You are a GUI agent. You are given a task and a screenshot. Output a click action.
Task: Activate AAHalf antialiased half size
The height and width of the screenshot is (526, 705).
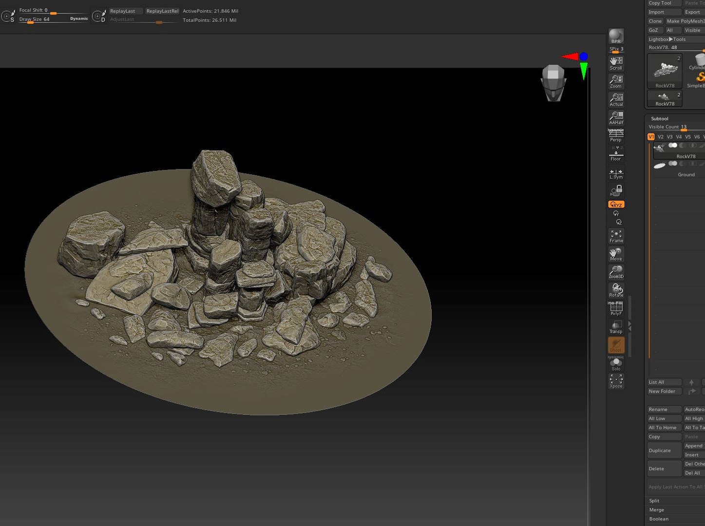pos(616,117)
